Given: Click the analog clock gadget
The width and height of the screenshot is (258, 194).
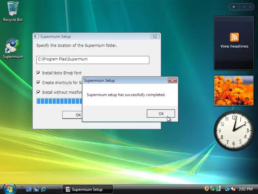Looking at the screenshot, I should 233,131.
